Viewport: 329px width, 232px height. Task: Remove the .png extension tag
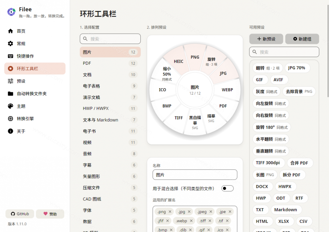[x=170, y=212]
